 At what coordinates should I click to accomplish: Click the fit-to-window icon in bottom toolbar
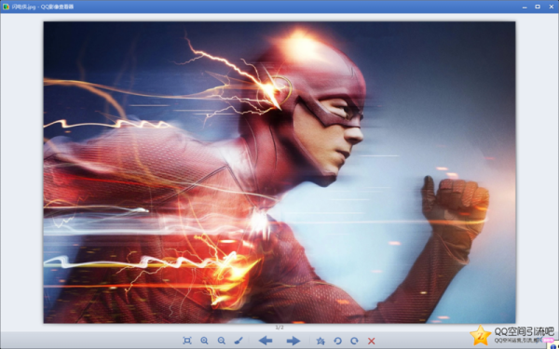187,341
